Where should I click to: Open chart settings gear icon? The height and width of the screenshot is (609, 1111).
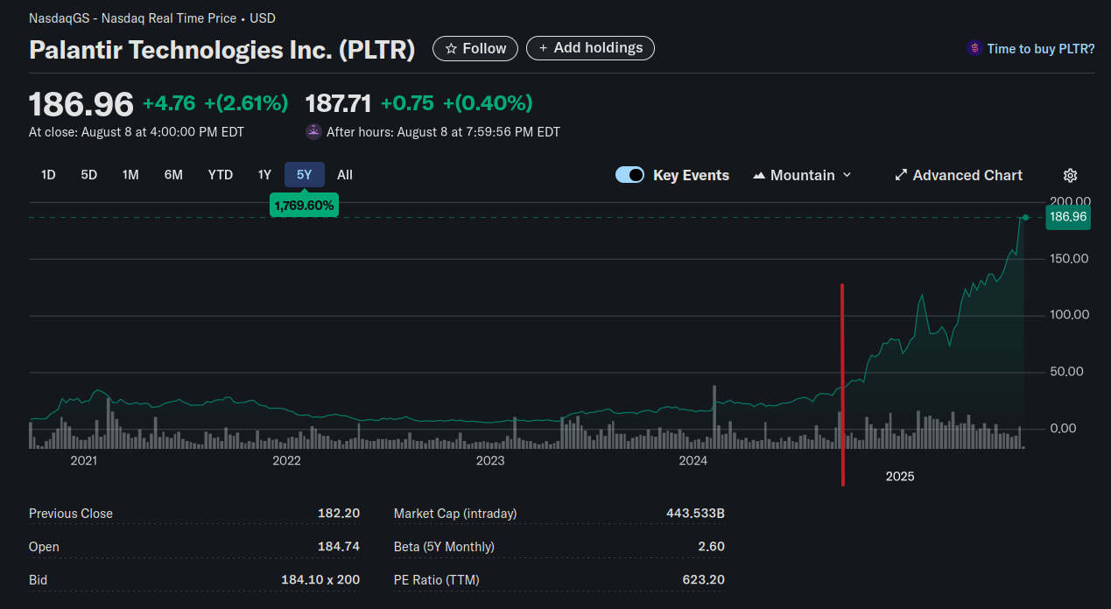coord(1070,175)
